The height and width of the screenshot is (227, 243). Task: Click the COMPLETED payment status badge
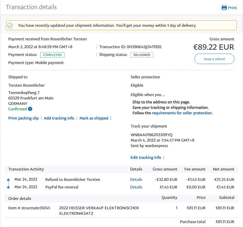(x=52, y=55)
